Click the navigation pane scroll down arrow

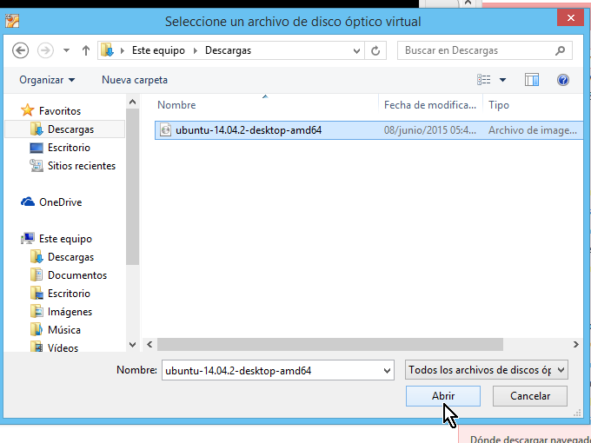point(132,345)
